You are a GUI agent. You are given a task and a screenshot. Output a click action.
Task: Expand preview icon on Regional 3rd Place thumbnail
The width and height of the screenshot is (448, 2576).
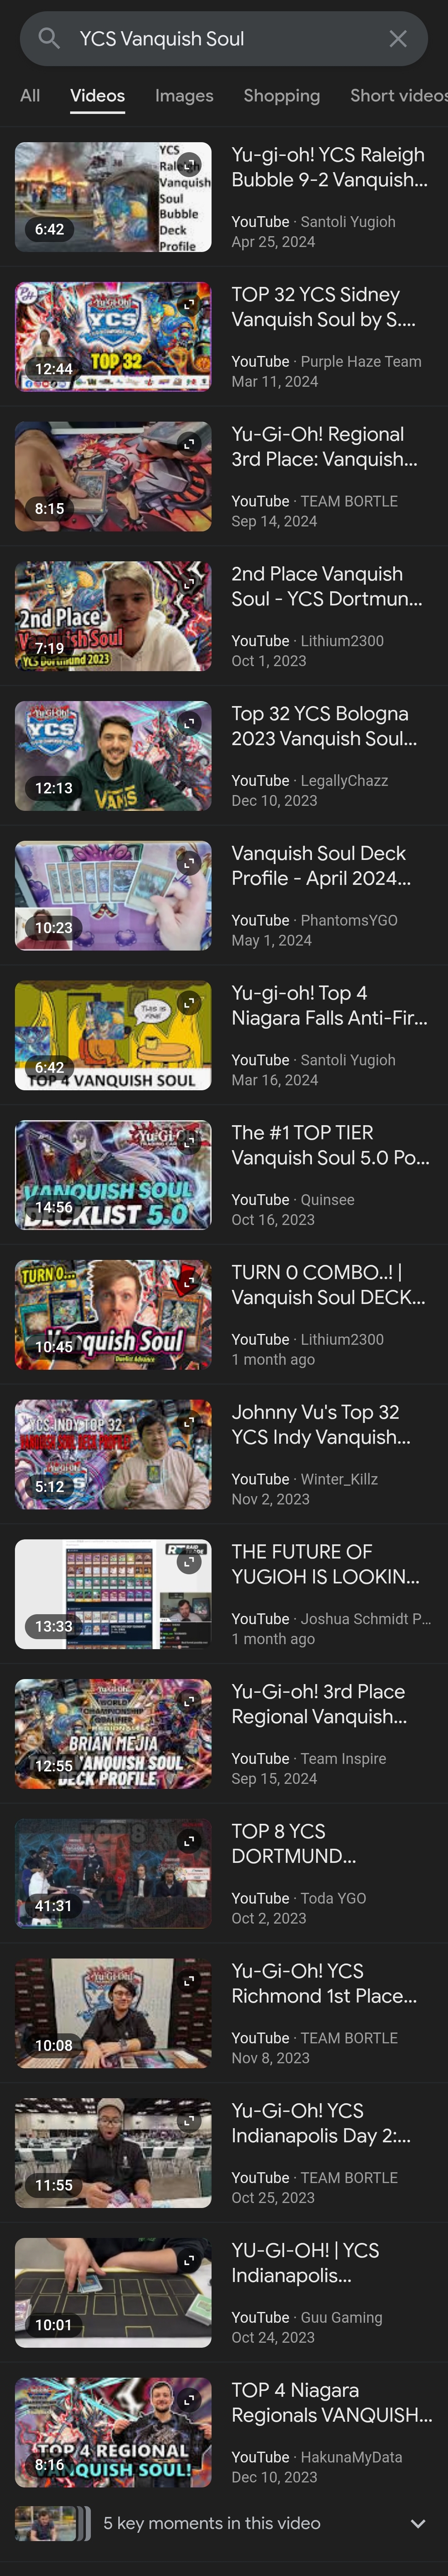point(189,443)
